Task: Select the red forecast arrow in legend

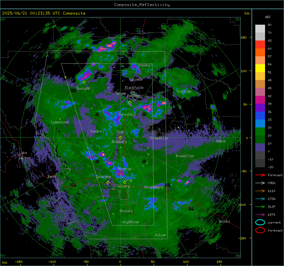Action: tap(260, 175)
